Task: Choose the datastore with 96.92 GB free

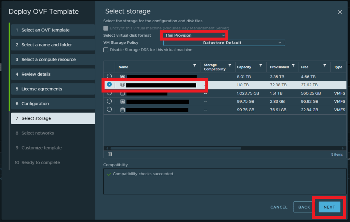Action: (x=109, y=101)
